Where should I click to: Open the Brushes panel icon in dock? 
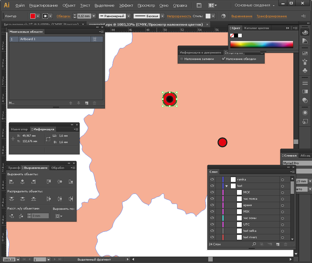[305, 62]
